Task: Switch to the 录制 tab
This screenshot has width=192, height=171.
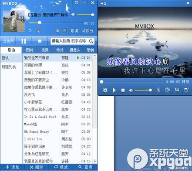Action: pyautogui.click(x=90, y=50)
